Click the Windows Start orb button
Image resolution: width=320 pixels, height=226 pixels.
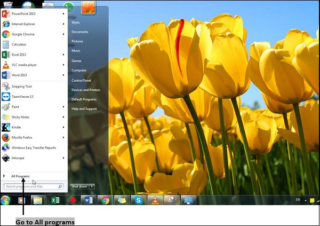pos(6,200)
